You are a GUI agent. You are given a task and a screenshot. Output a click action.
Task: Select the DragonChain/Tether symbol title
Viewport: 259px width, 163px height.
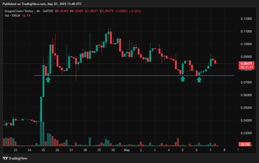tap(19, 11)
